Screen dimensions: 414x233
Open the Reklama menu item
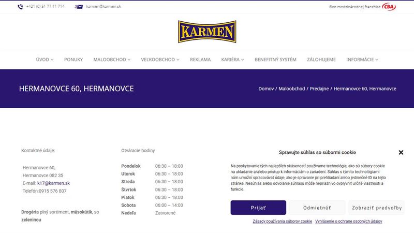pyautogui.click(x=200, y=60)
